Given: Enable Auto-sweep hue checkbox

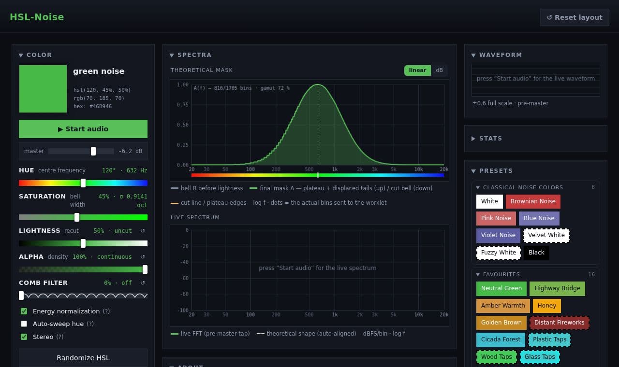Looking at the screenshot, I should [x=24, y=324].
